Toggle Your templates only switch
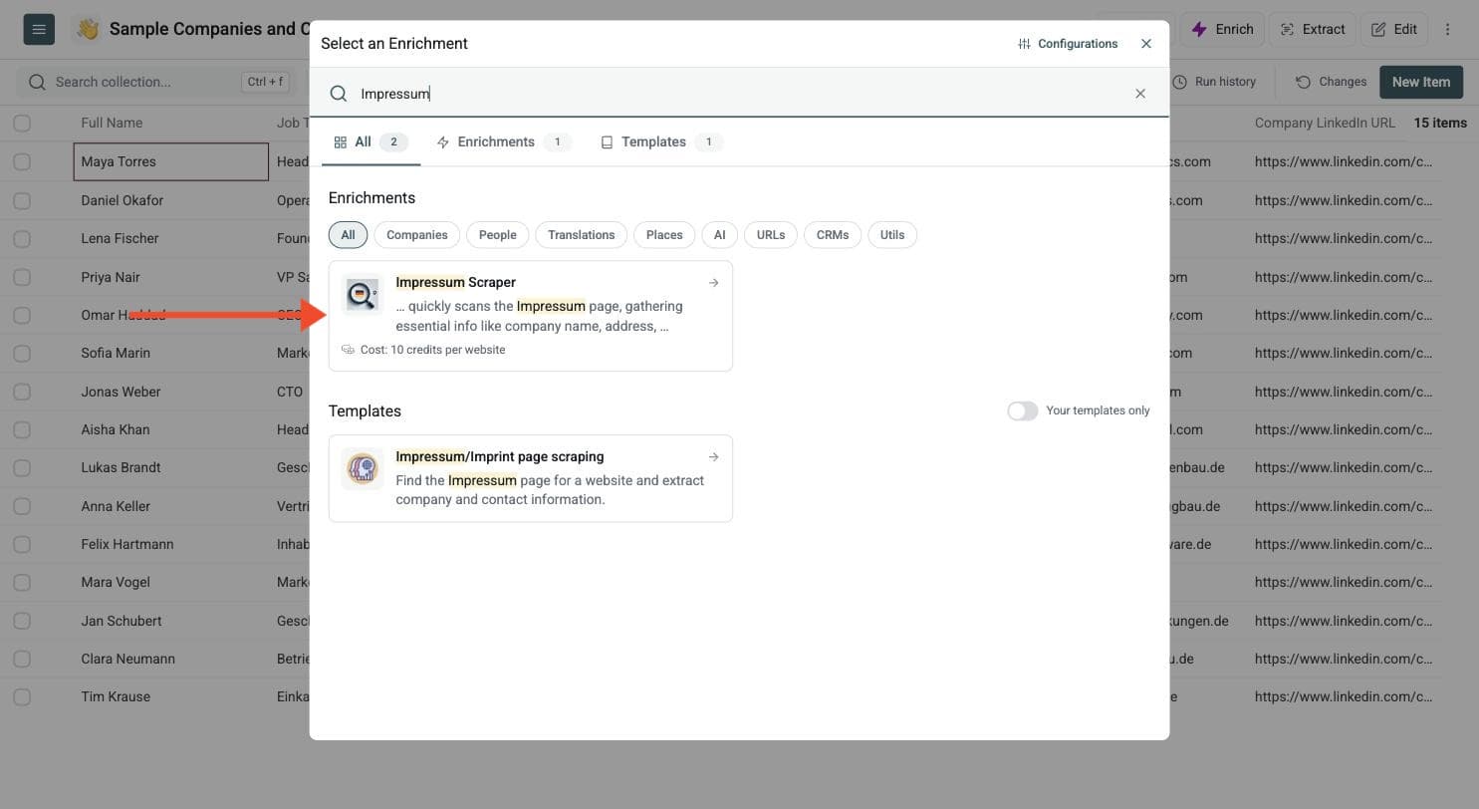The image size is (1479, 809). (x=1023, y=410)
